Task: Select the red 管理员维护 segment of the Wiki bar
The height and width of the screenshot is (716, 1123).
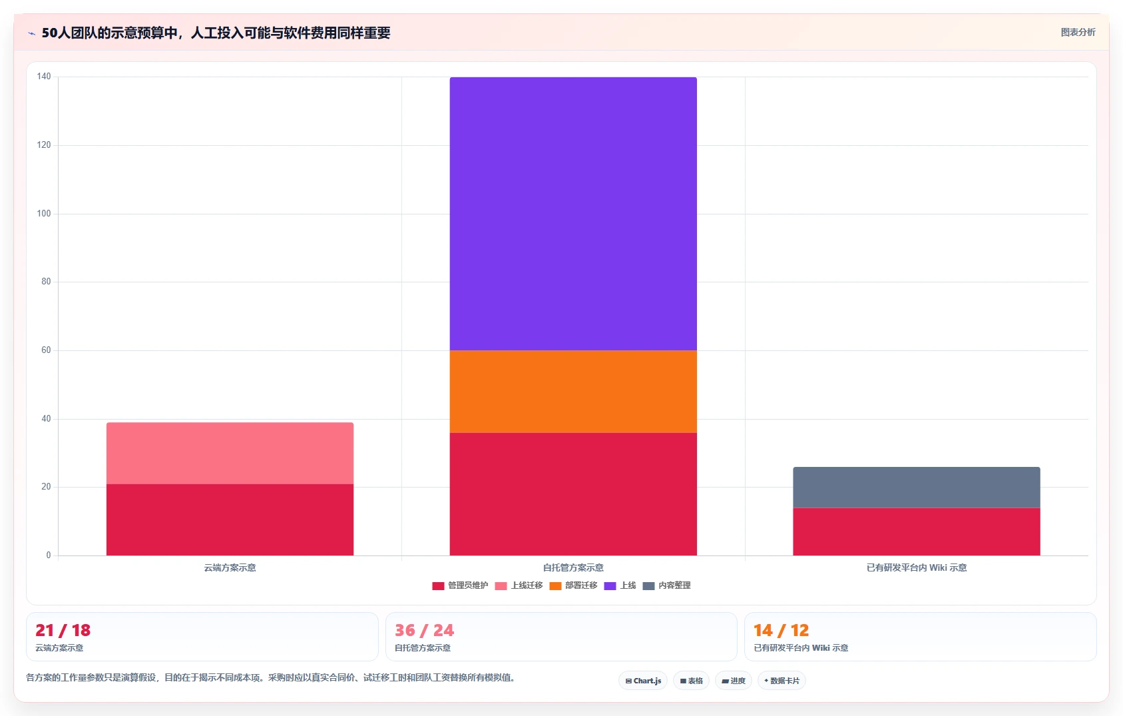Action: pos(917,532)
